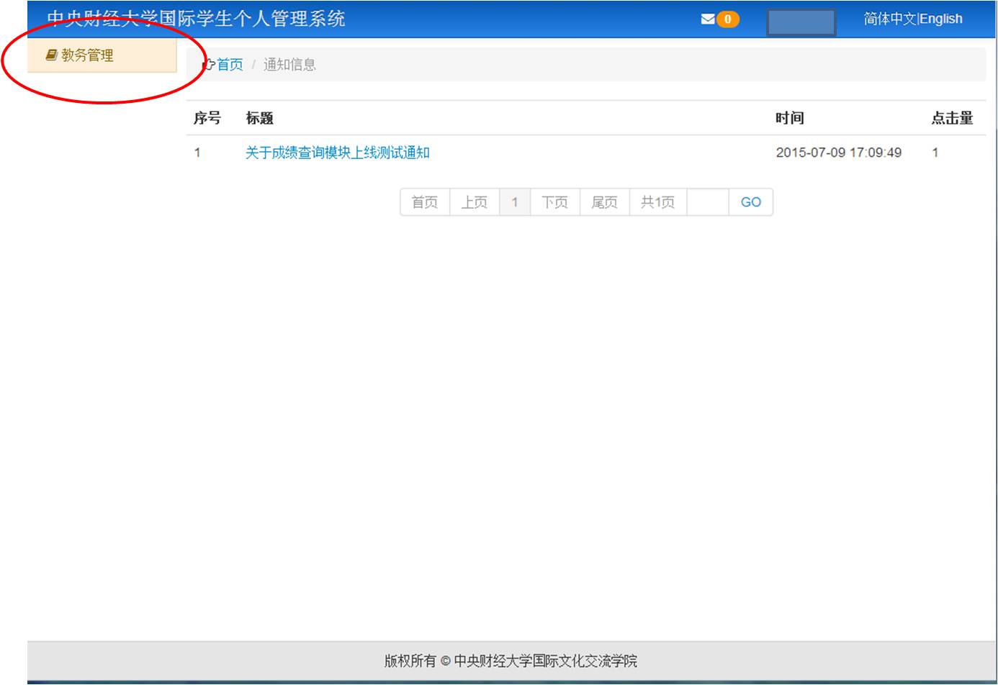The image size is (998, 685).
Task: Jump to last page with 尾页
Action: click(x=605, y=202)
